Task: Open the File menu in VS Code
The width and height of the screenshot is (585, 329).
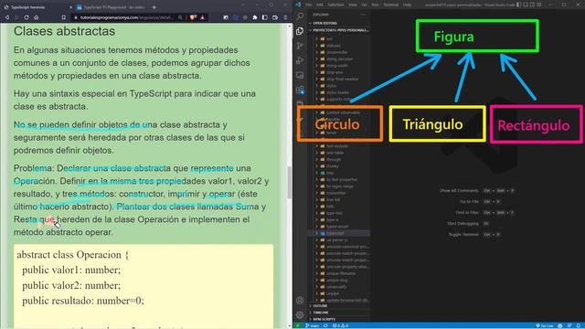Action: [x=309, y=5]
